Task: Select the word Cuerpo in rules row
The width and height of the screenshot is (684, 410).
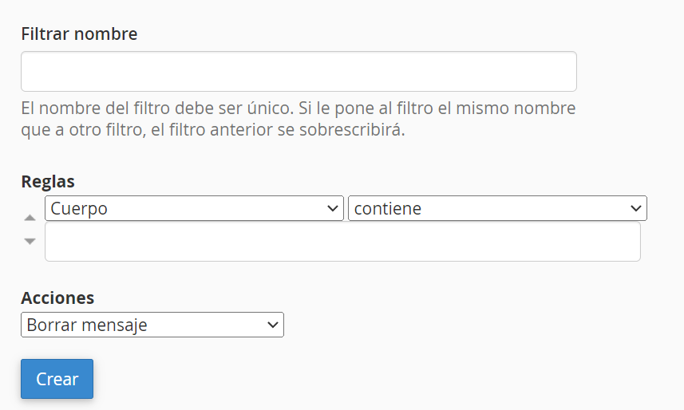Action: coord(78,209)
